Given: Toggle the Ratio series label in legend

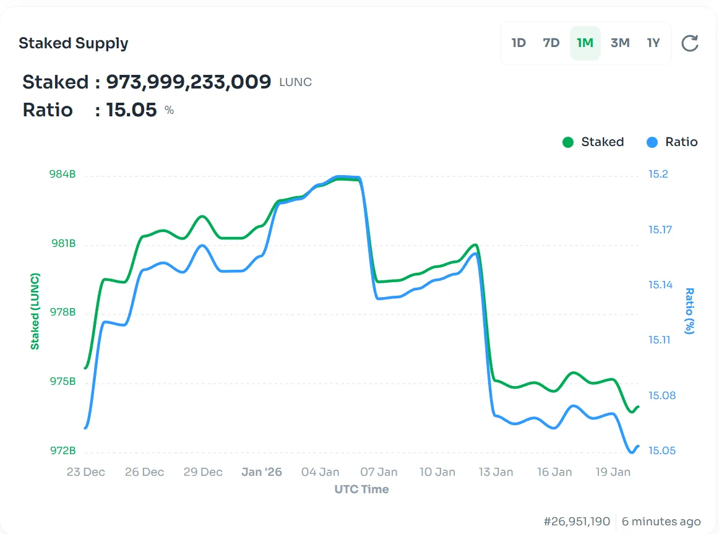Looking at the screenshot, I should click(x=681, y=142).
